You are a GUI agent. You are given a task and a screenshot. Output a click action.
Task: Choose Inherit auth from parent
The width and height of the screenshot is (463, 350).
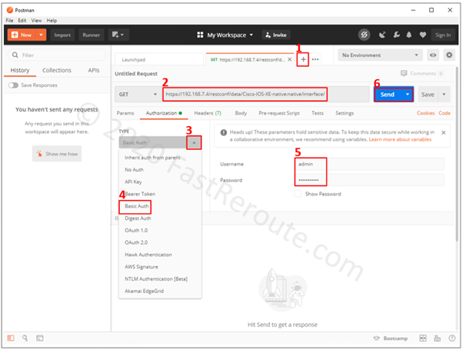pyautogui.click(x=152, y=158)
